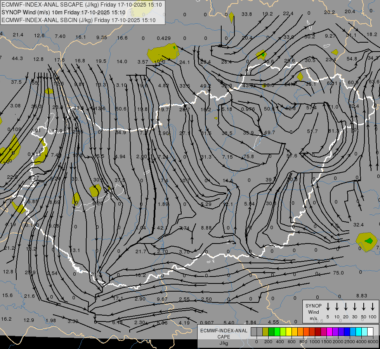Screen dimensions: 380x349
Task: Click the SYNOP wind arrow labeled 50
Action: coord(364,307)
